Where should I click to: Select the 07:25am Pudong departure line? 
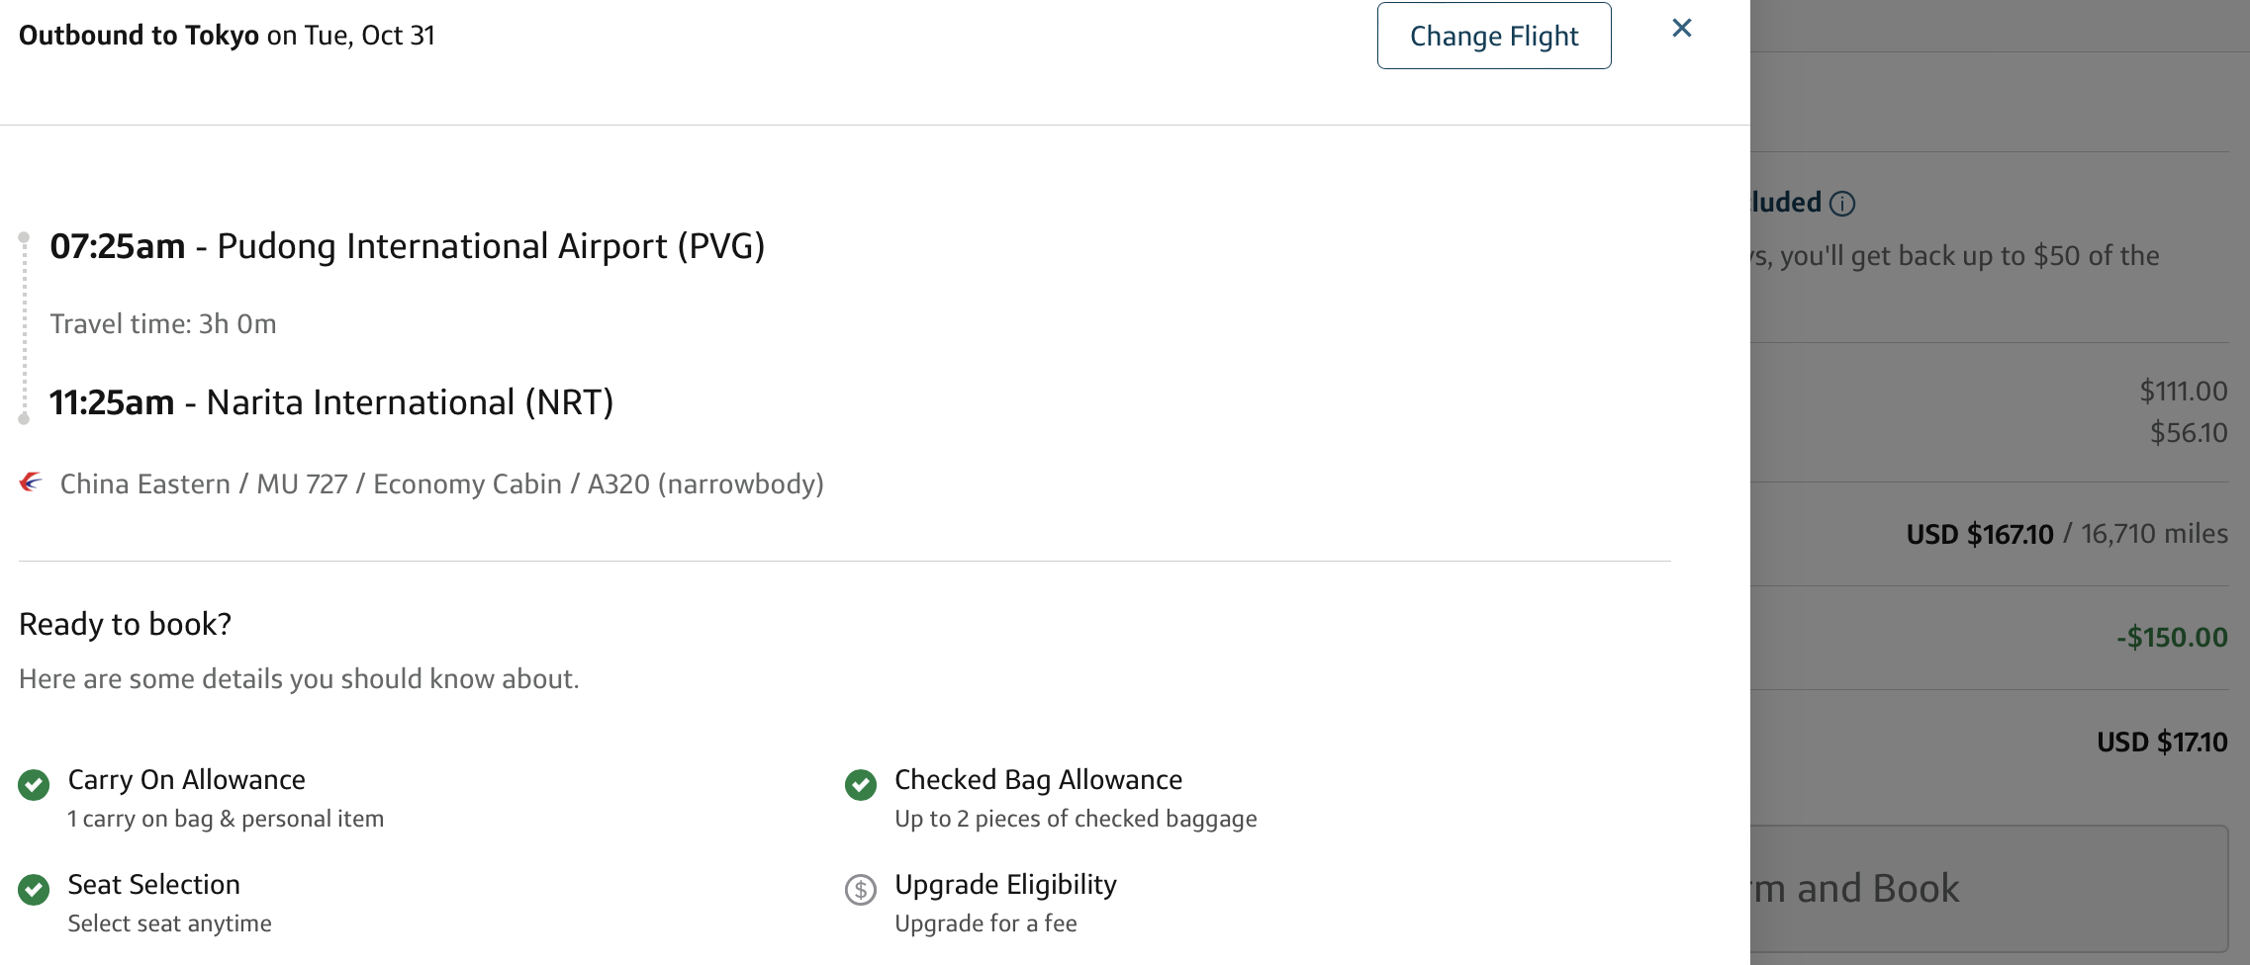tap(407, 246)
